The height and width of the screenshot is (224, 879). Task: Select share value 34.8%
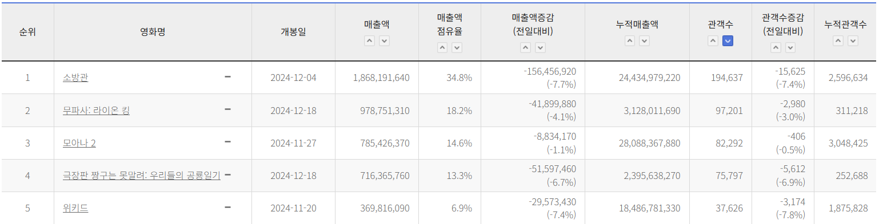click(x=460, y=78)
